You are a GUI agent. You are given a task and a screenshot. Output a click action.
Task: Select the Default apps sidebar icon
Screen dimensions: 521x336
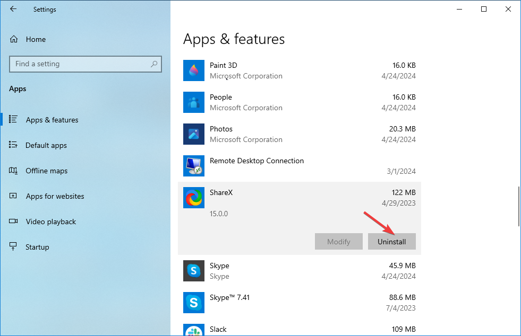click(13, 145)
